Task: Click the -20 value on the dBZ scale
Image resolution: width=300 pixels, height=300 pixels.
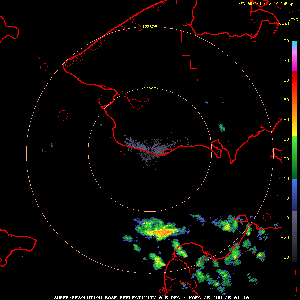Action: click(285, 238)
